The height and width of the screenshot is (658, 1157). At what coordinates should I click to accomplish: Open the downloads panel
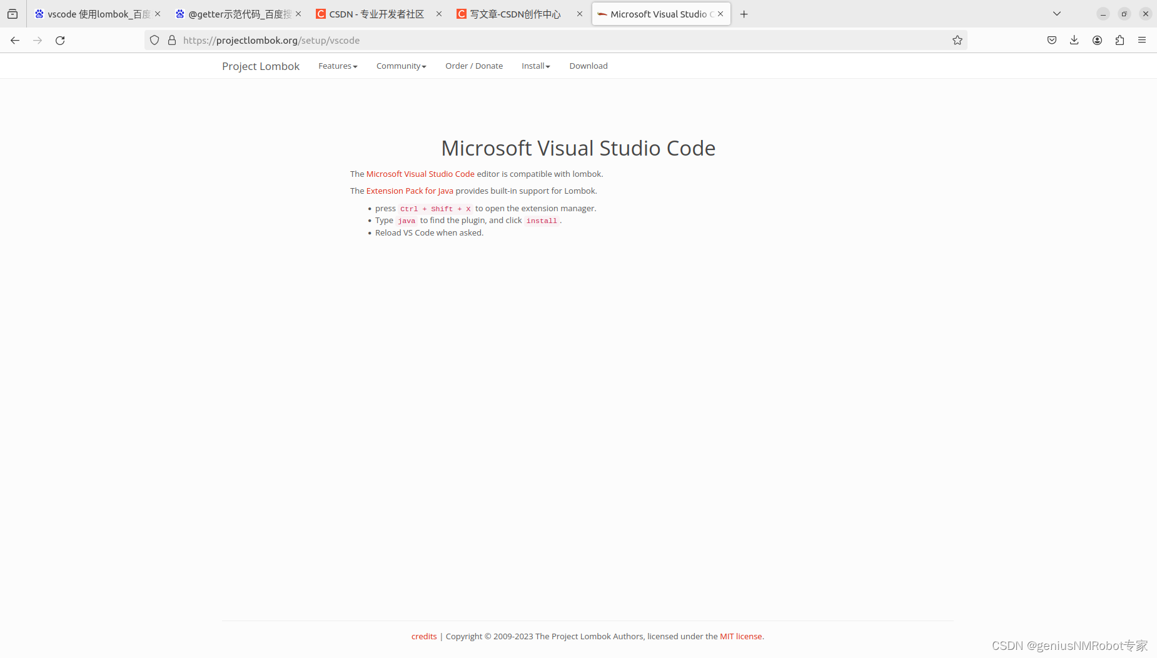coord(1074,40)
